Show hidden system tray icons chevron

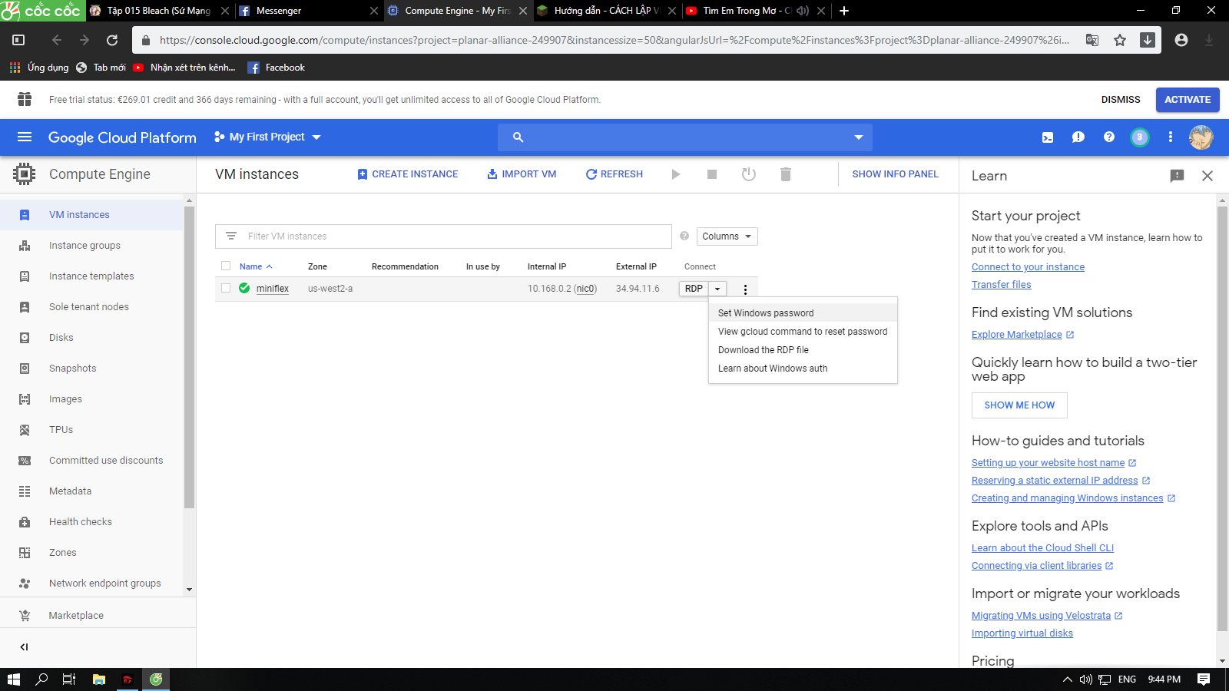click(1067, 679)
